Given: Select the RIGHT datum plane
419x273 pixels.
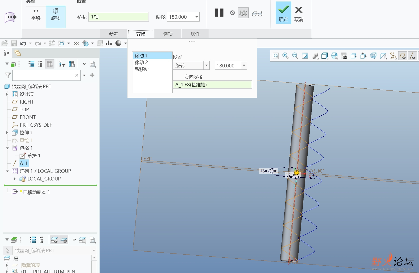Looking at the screenshot, I should click(26, 102).
